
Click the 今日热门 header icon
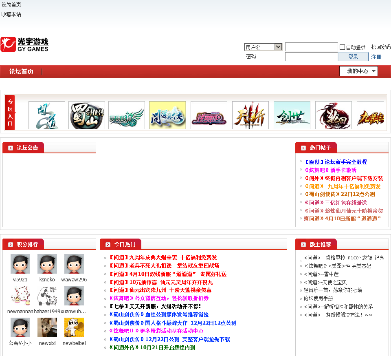tap(108, 245)
